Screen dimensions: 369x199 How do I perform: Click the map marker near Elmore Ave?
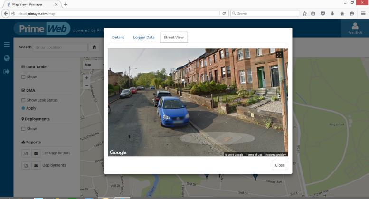pos(255,177)
